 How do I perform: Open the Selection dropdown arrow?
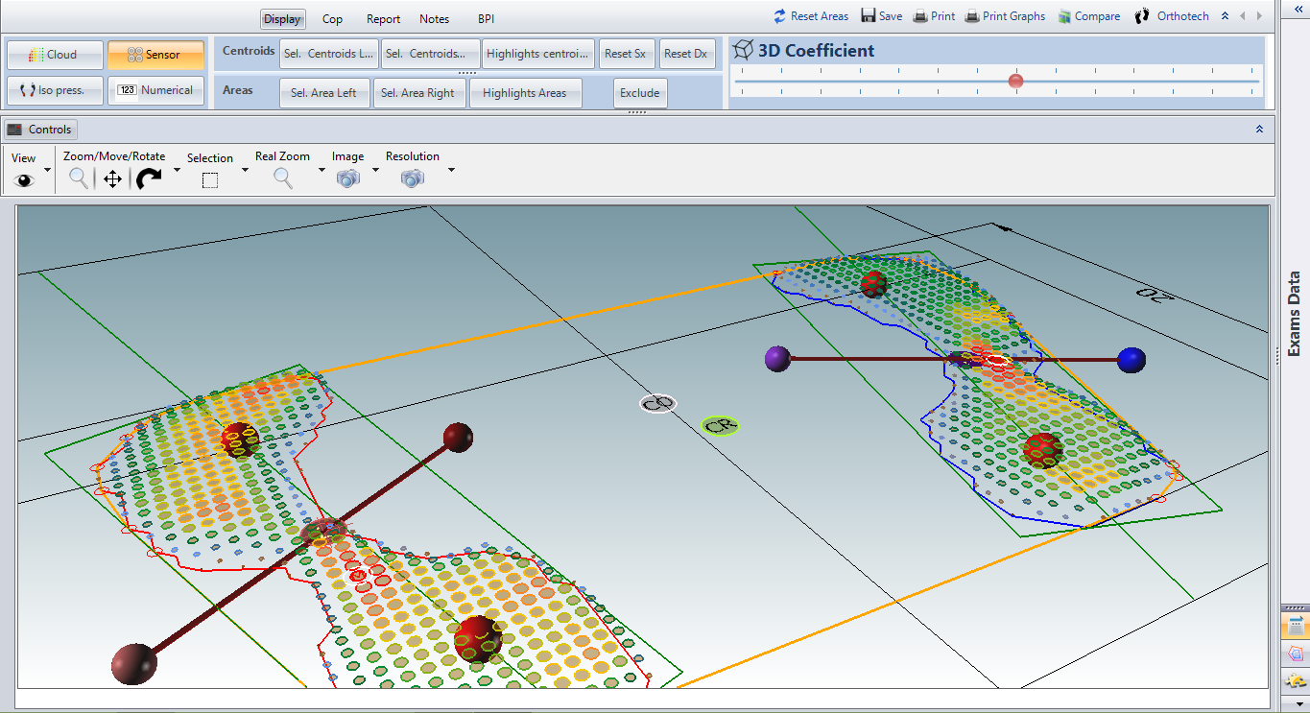click(x=245, y=171)
